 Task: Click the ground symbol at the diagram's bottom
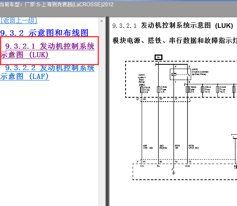pyautogui.click(x=173, y=173)
